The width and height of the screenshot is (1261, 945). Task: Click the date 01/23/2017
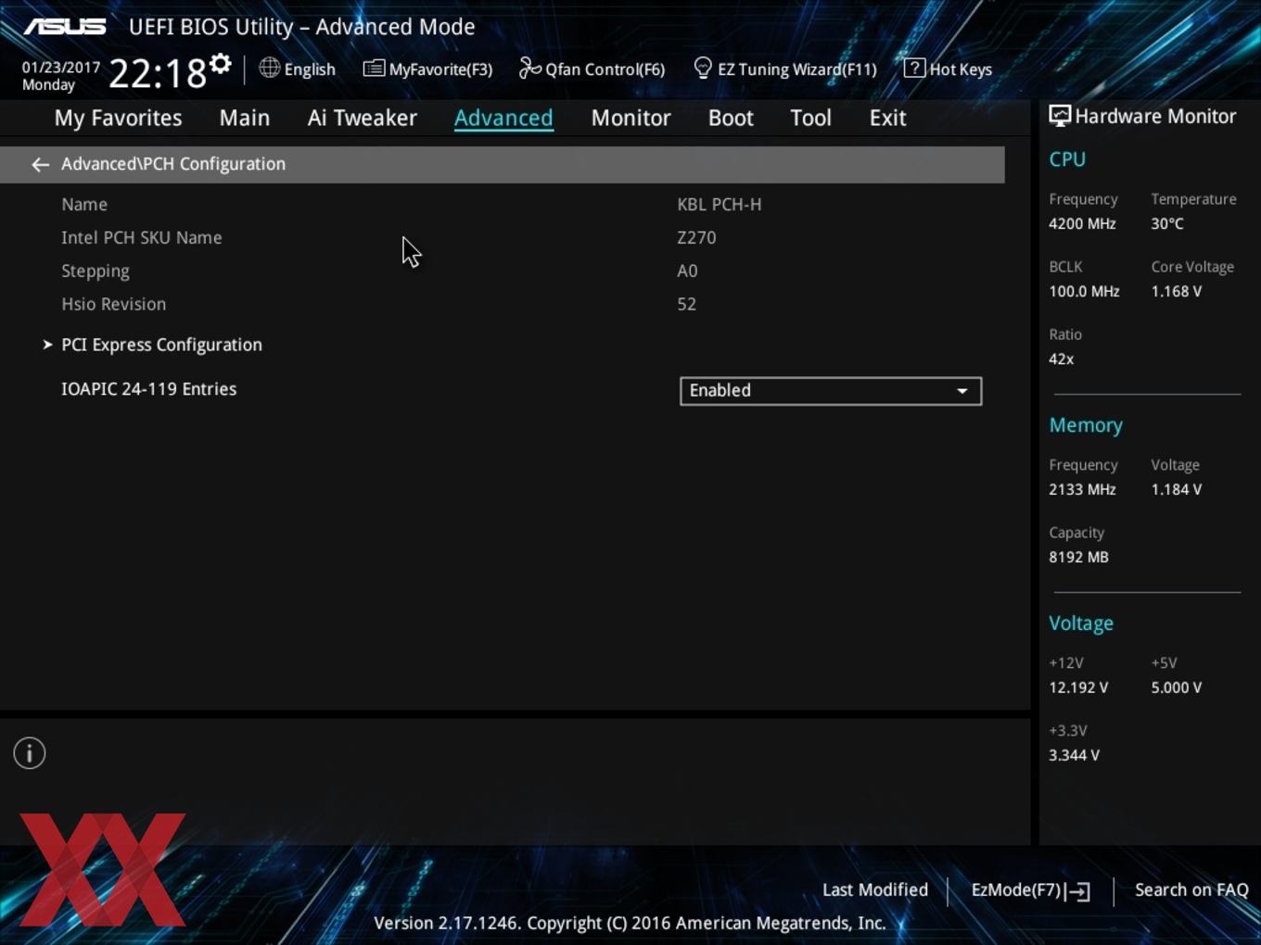(61, 68)
